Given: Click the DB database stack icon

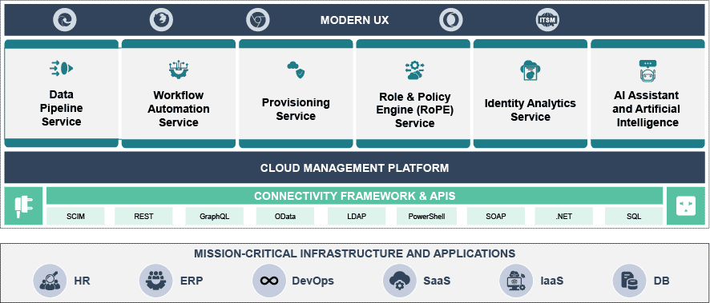Looking at the screenshot, I should pyautogui.click(x=629, y=281).
